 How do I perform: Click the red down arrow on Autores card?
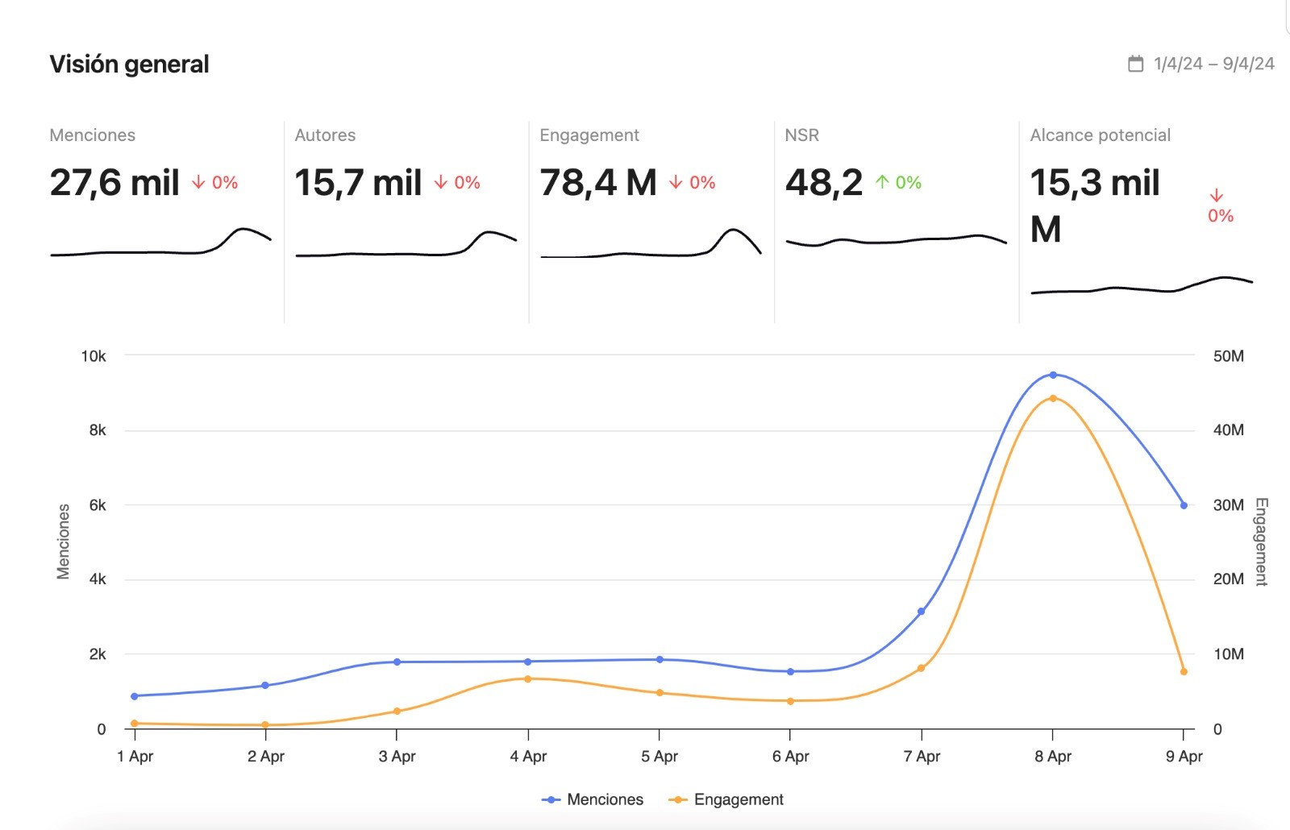(x=441, y=183)
